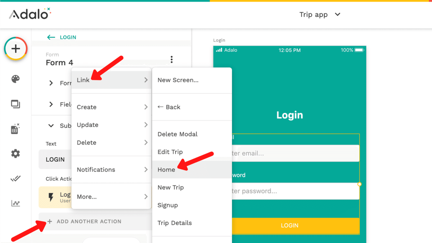Edit the LOGIN button text field
This screenshot has width=432, height=243.
click(55, 159)
